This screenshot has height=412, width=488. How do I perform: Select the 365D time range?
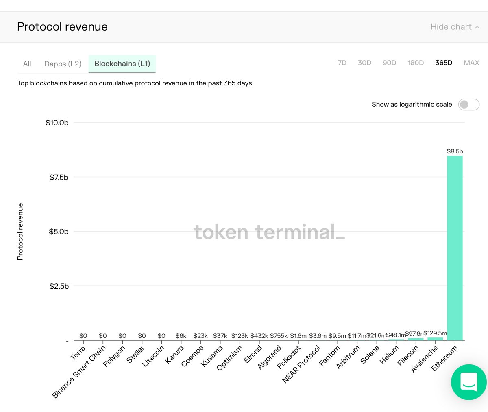tap(444, 63)
